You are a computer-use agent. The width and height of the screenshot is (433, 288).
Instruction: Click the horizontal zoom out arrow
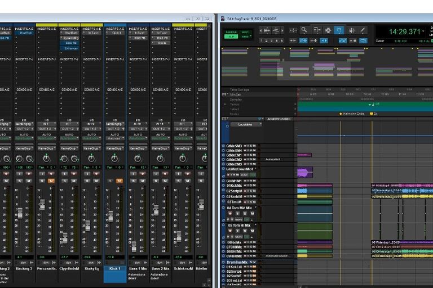click(260, 30)
